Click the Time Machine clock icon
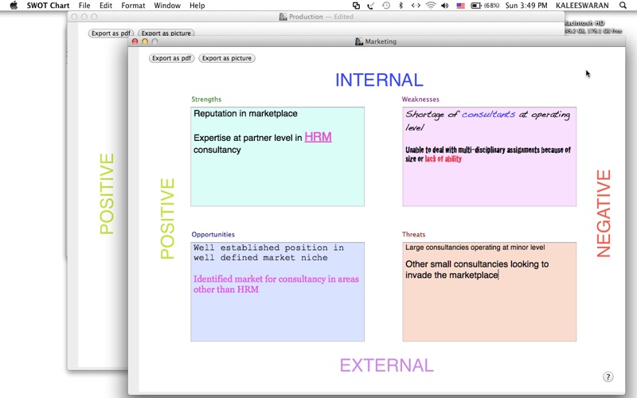Image resolution: width=637 pixels, height=398 pixels. [386, 6]
